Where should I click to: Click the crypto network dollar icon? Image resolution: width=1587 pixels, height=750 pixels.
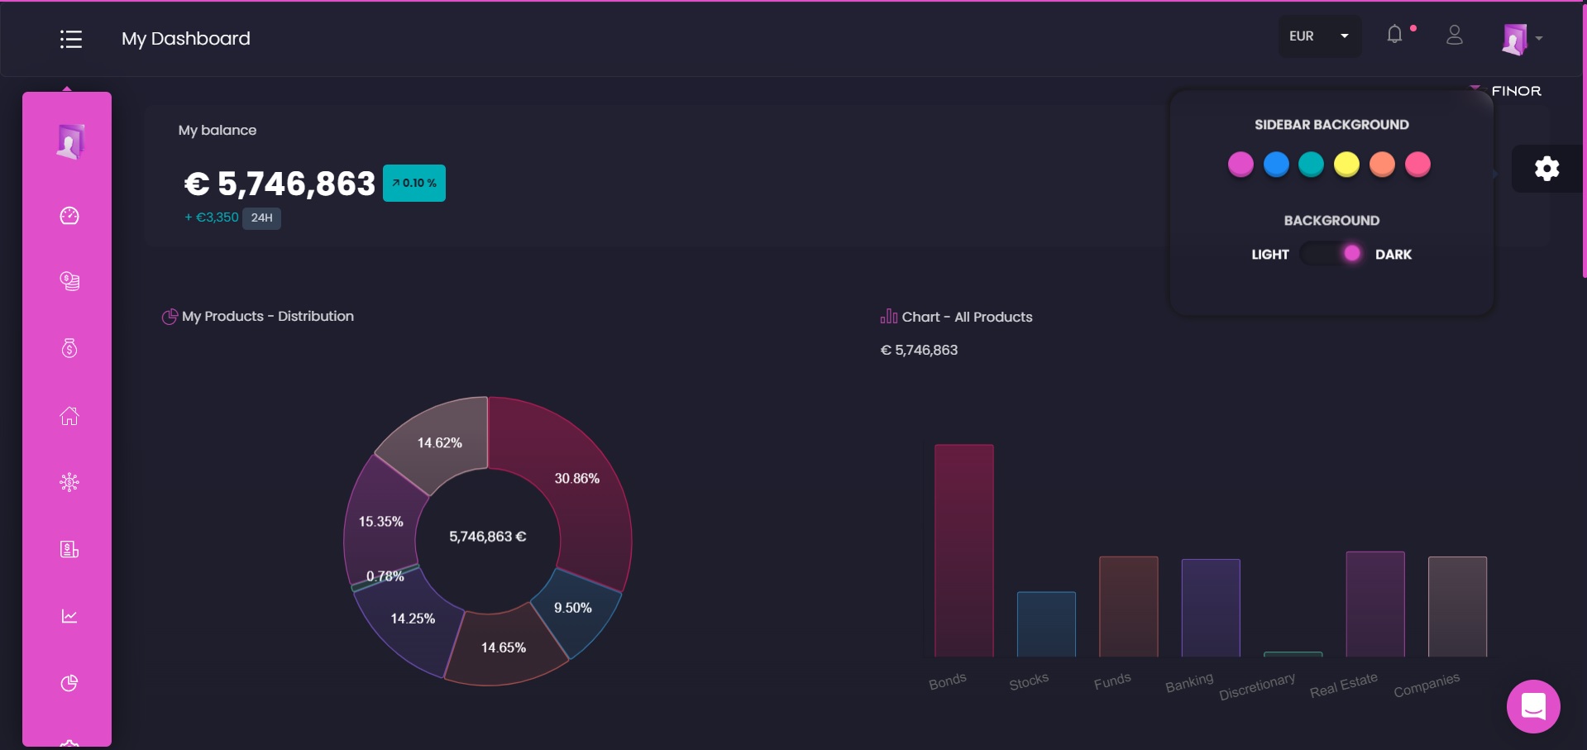(x=69, y=481)
